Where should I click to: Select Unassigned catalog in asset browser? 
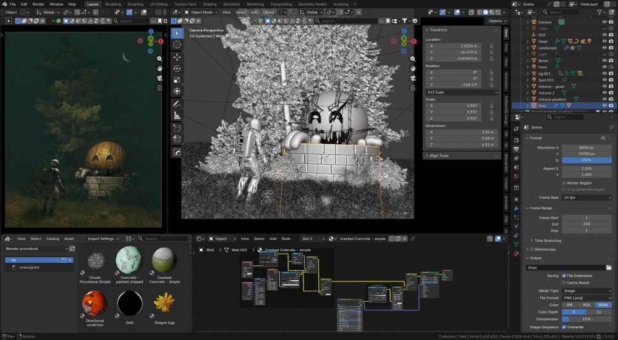click(29, 267)
